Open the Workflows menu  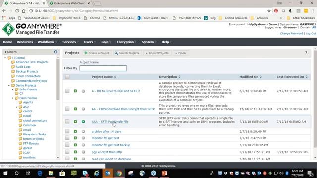point(47,42)
